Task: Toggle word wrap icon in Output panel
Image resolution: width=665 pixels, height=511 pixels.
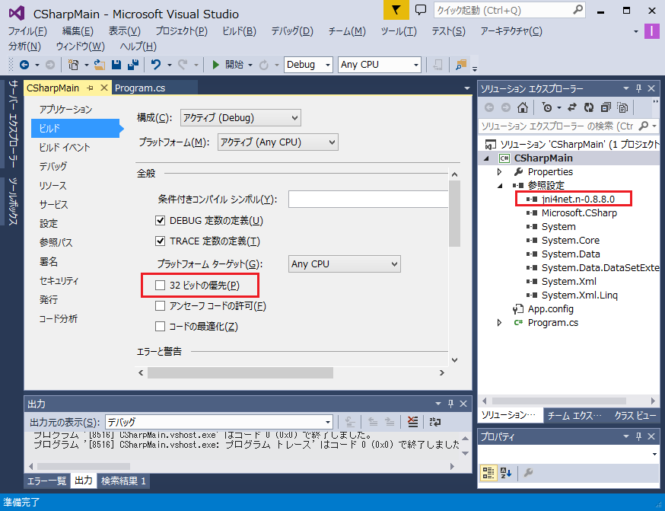Action: click(434, 422)
